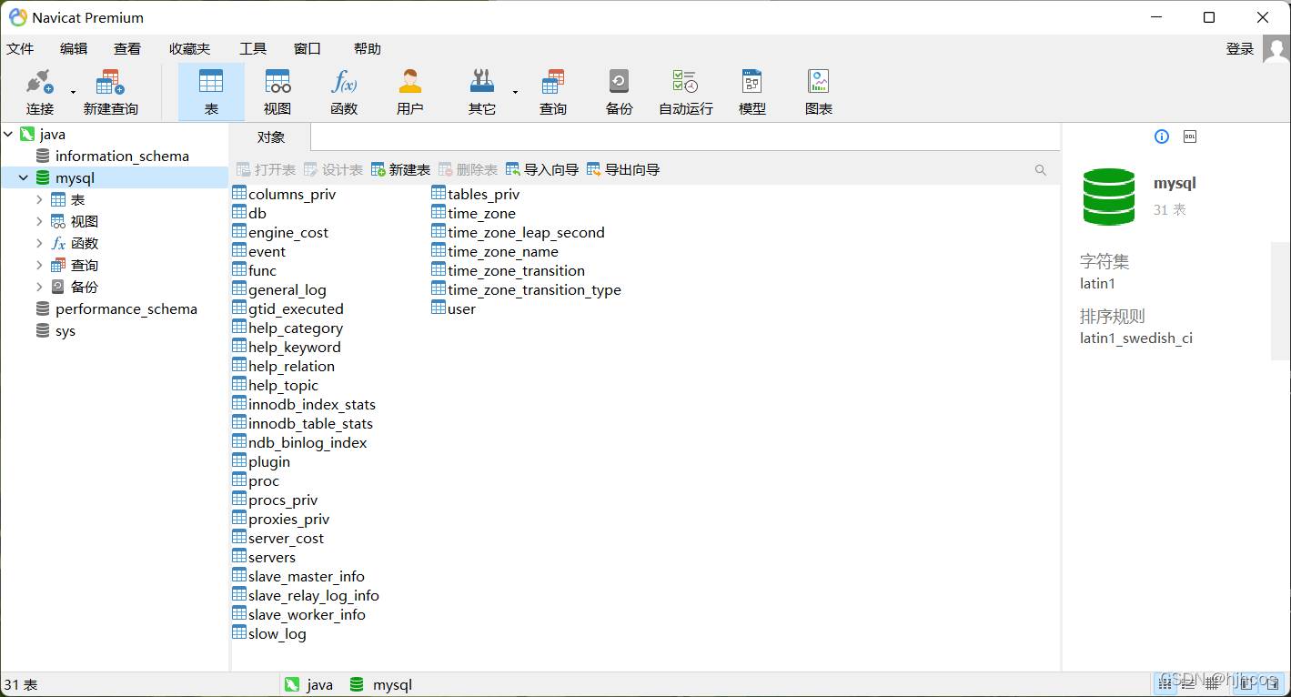Click the DDL icon in right panel

pyautogui.click(x=1190, y=136)
